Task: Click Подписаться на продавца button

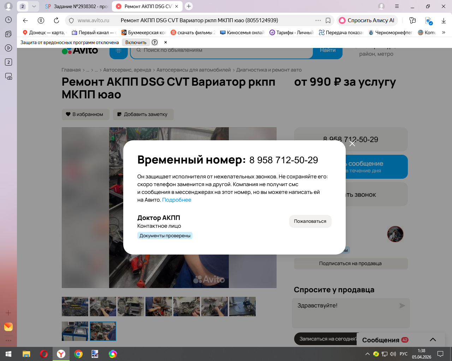Action: [x=351, y=263]
